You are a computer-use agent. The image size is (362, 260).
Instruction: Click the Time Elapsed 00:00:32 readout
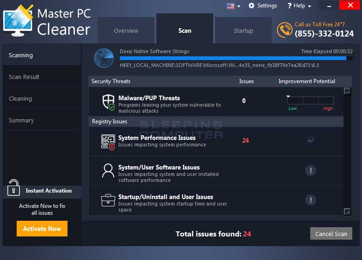[x=327, y=51]
